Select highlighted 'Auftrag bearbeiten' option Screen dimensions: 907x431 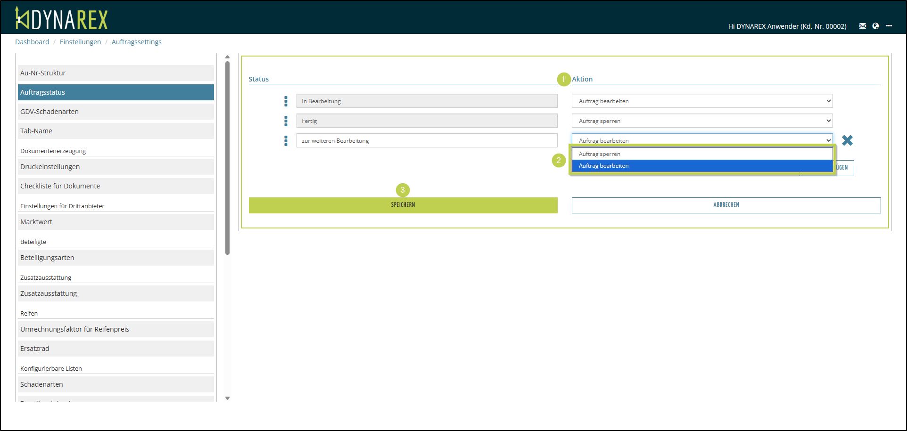pos(701,166)
